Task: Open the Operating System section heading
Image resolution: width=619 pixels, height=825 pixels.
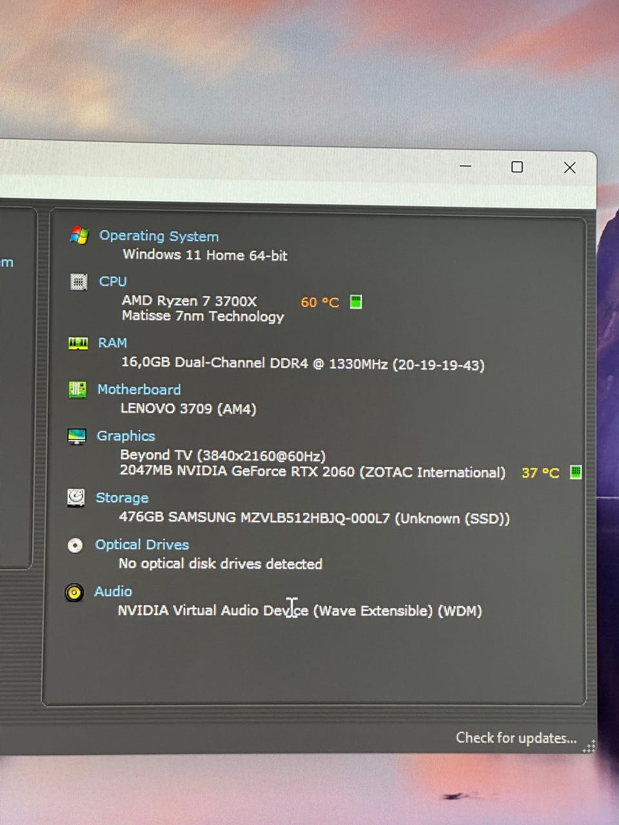Action: [159, 236]
